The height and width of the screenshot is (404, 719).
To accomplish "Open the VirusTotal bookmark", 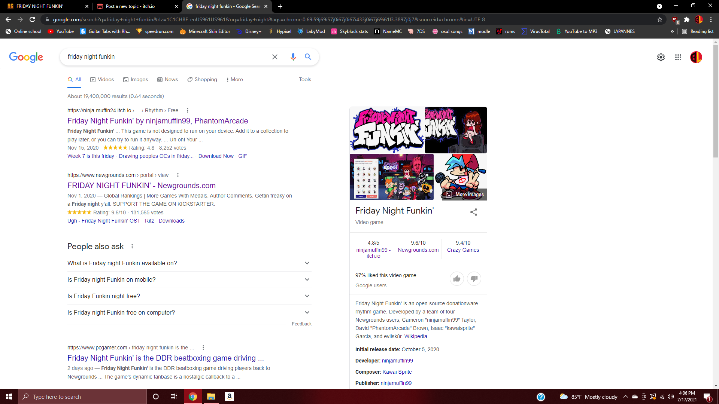I will pos(536,31).
